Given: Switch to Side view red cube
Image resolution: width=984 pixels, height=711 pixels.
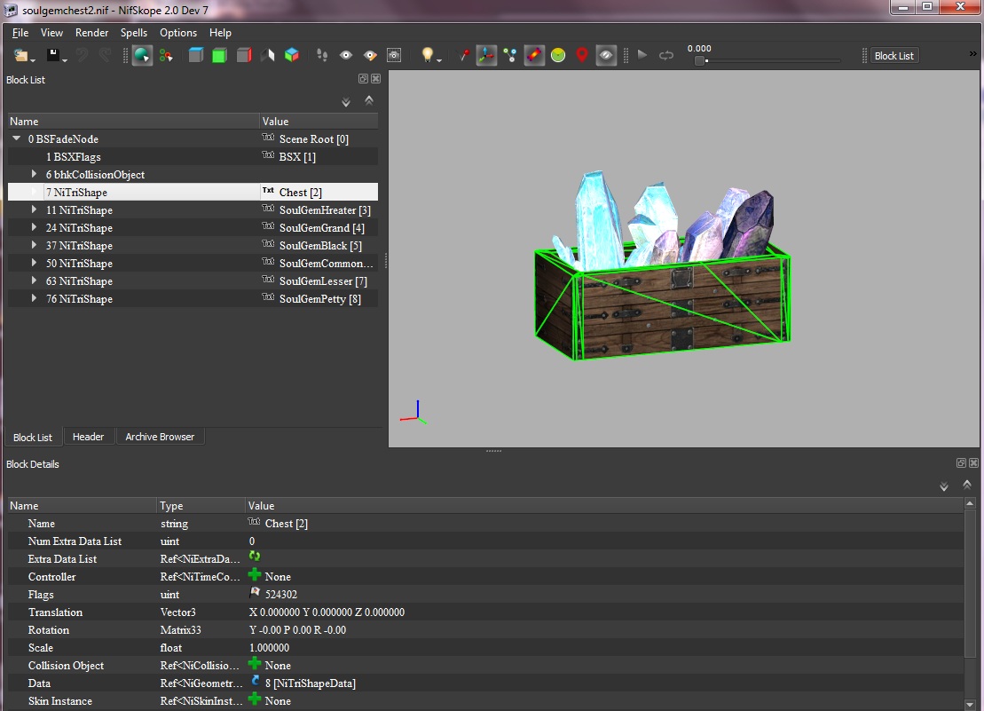Looking at the screenshot, I should pos(244,56).
